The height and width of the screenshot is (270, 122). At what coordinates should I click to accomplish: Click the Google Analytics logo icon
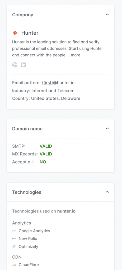tap(14, 231)
